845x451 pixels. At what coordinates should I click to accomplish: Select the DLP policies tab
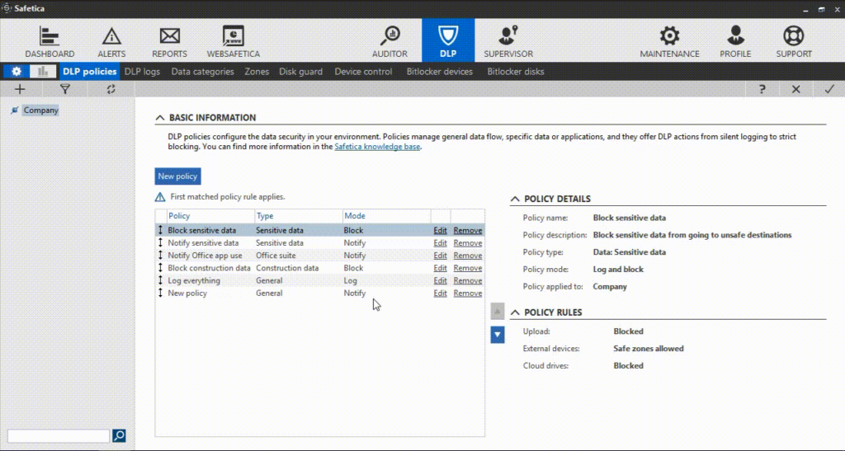(89, 72)
